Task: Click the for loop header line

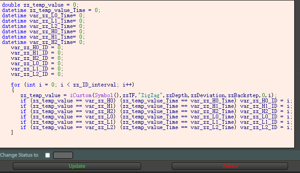Action: click(73, 85)
